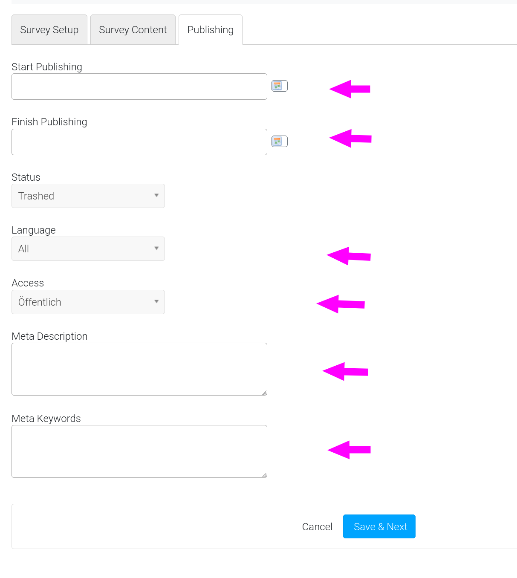Image resolution: width=517 pixels, height=578 pixels.
Task: Open the Finish Publishing calendar picker
Action: click(279, 141)
